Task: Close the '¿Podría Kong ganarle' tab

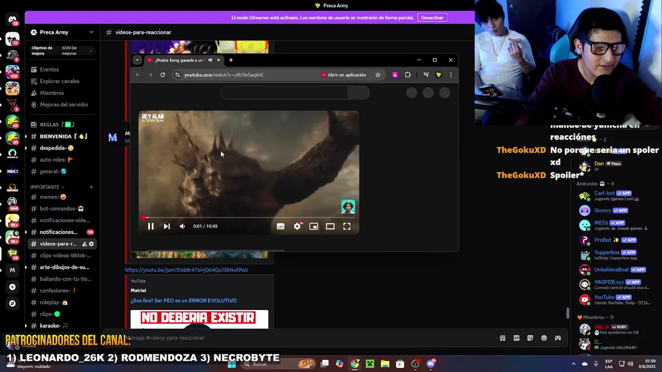Action: pyautogui.click(x=218, y=60)
